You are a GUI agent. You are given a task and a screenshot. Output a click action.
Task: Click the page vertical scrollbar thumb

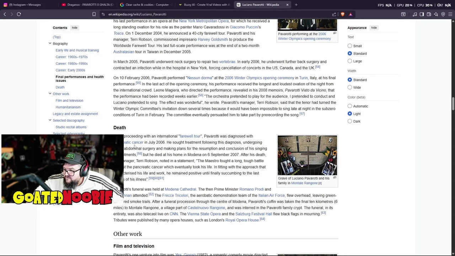click(453, 104)
